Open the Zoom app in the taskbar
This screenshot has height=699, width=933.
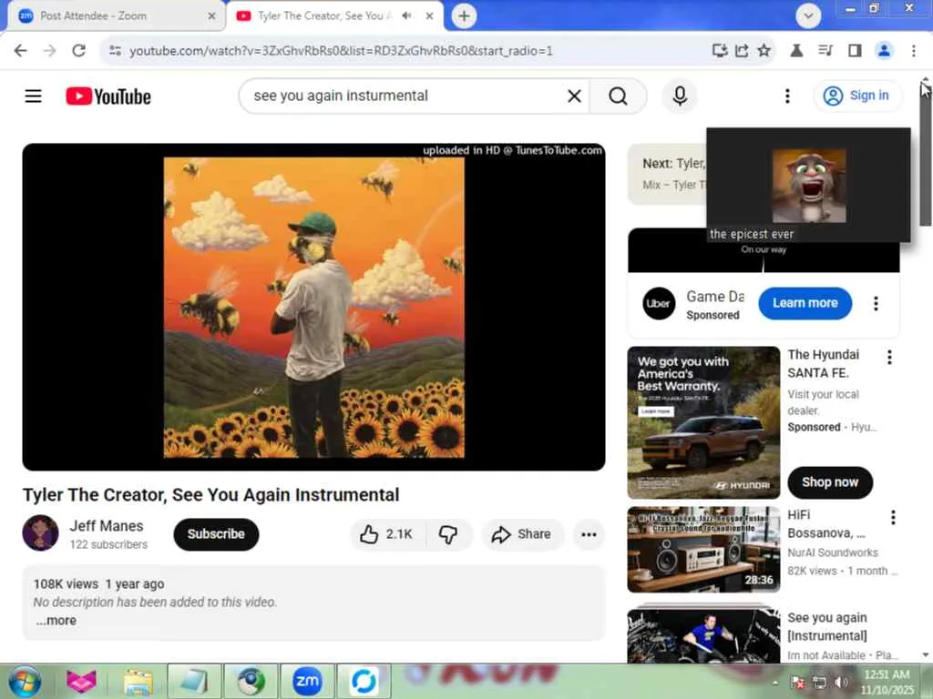coord(307,681)
